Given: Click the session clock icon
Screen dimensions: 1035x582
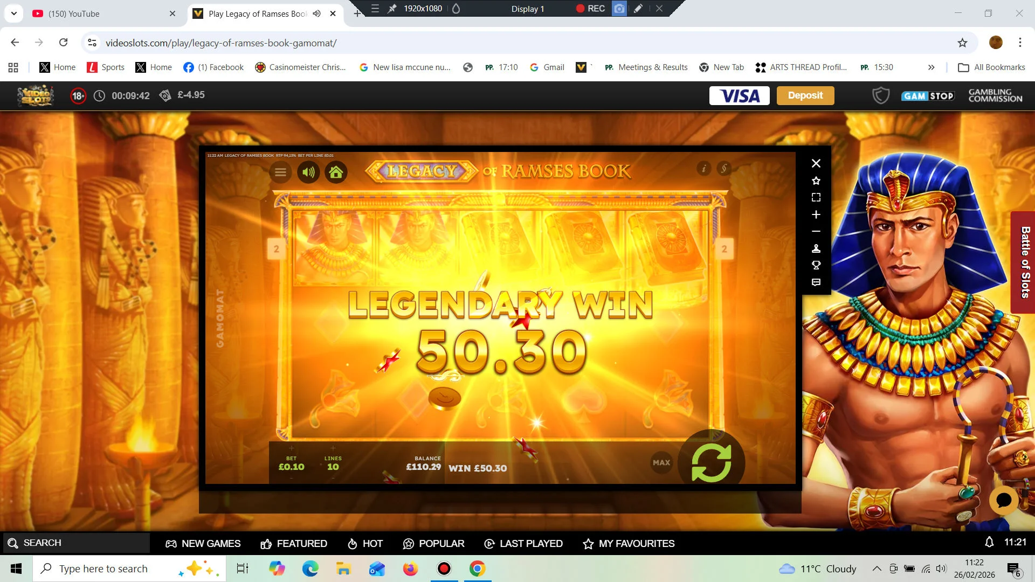Looking at the screenshot, I should coord(99,96).
